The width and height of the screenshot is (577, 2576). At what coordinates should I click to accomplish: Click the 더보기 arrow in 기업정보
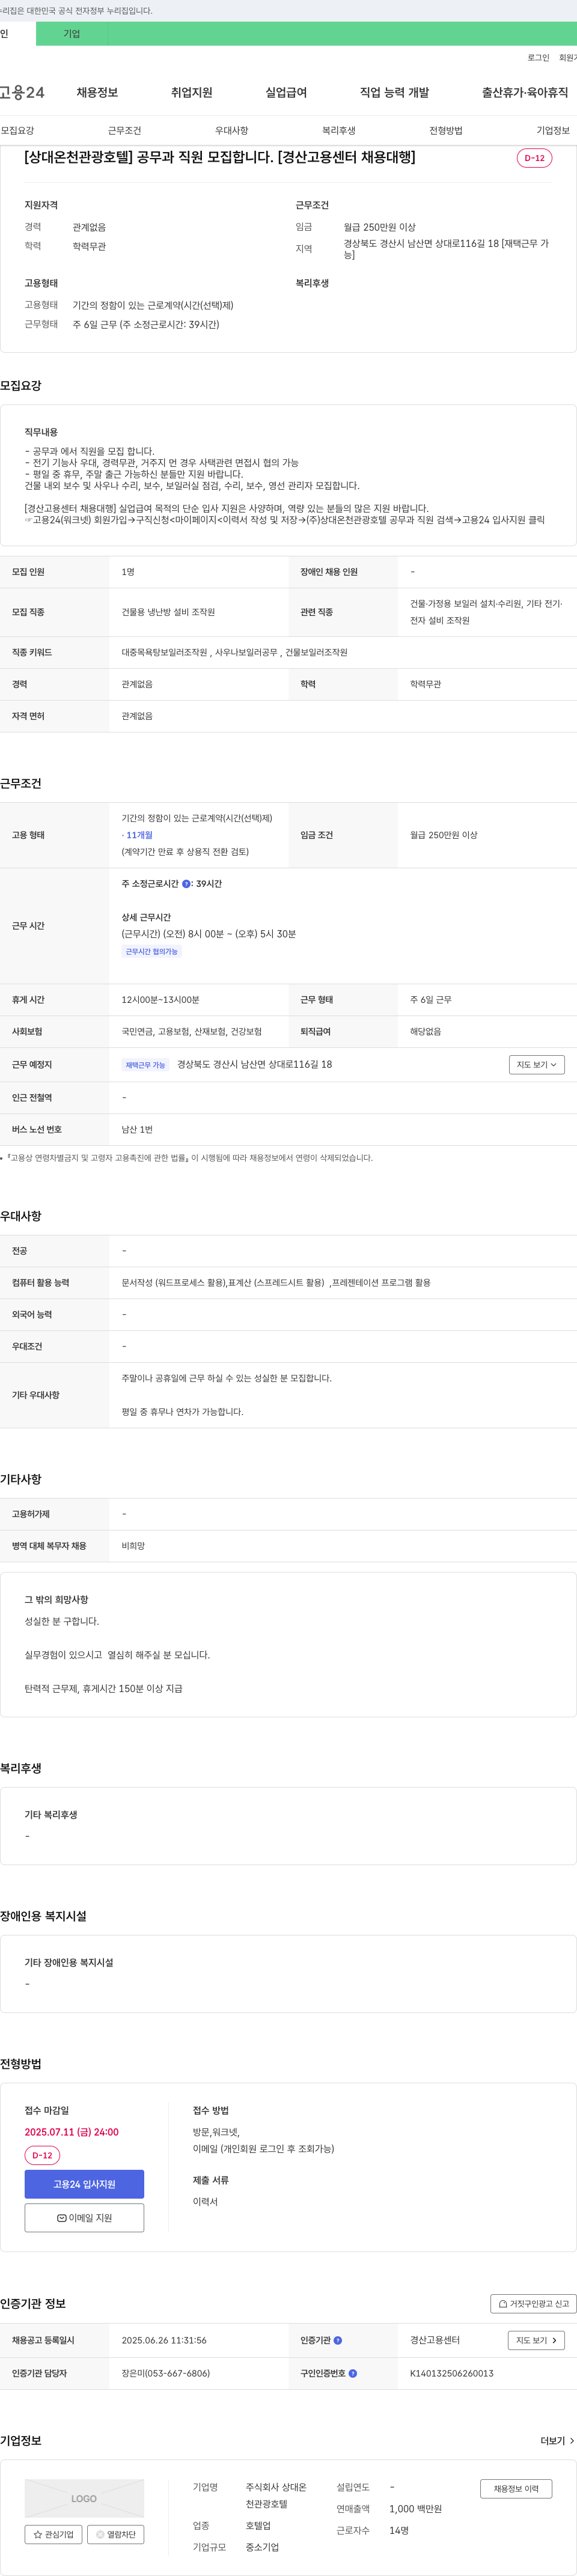[572, 2441]
